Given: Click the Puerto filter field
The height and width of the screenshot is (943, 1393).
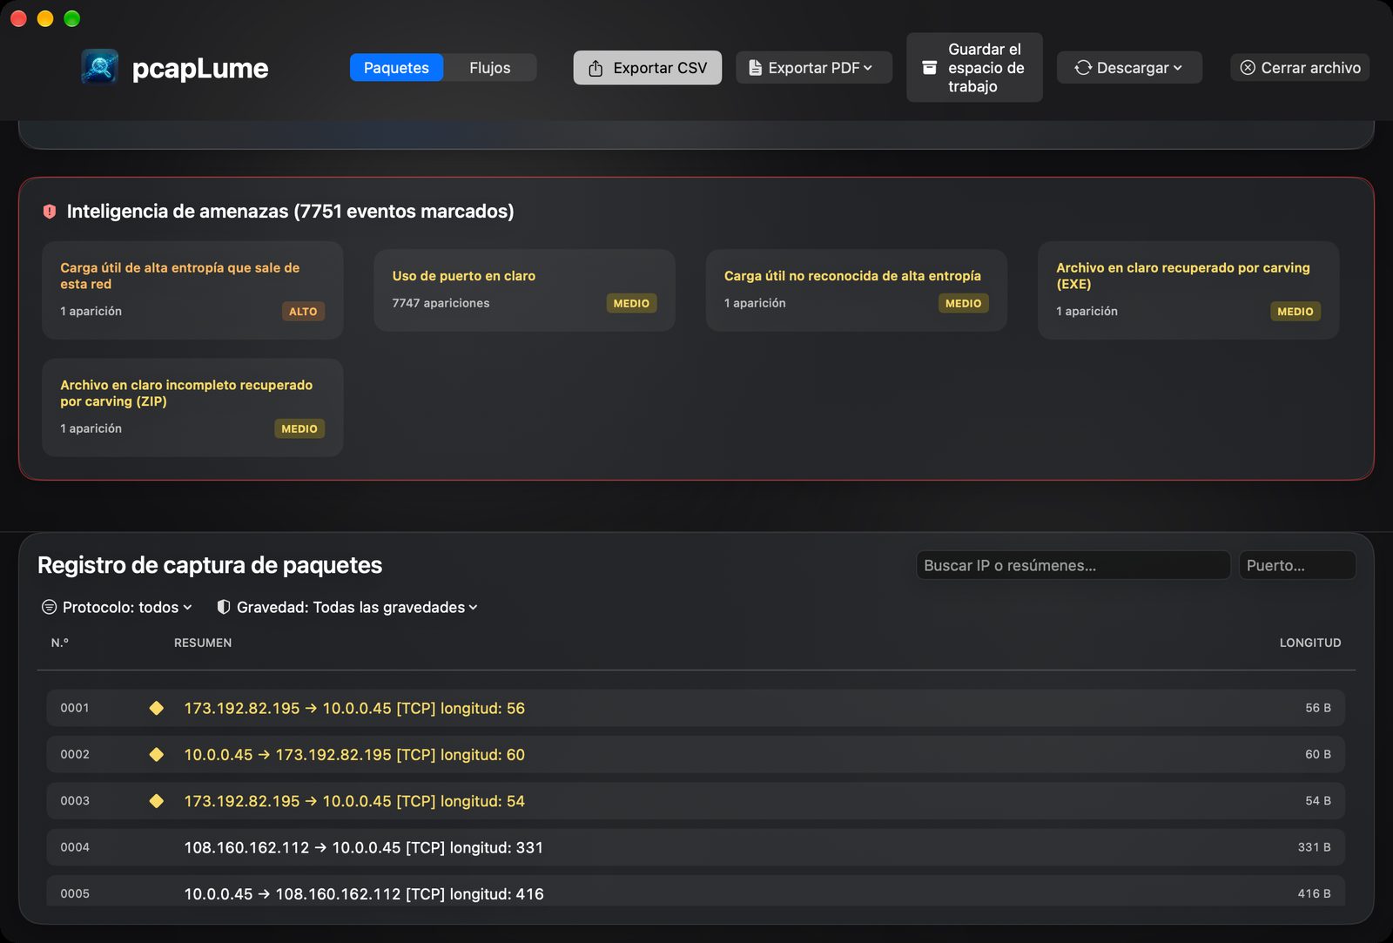Looking at the screenshot, I should pos(1297,565).
